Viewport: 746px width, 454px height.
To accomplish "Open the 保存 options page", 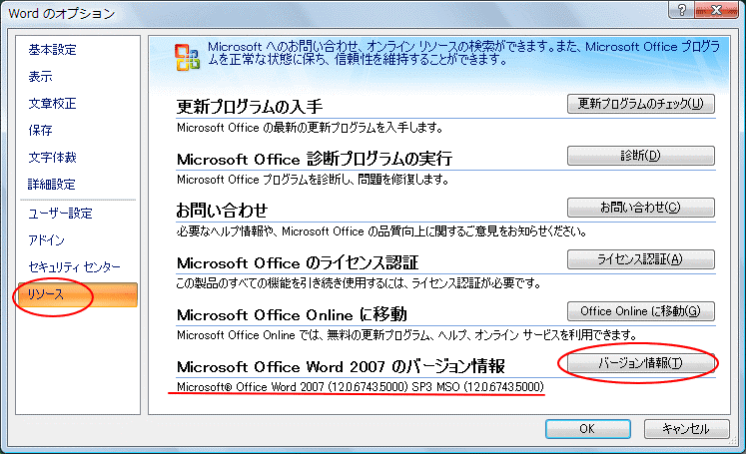I will click(40, 131).
